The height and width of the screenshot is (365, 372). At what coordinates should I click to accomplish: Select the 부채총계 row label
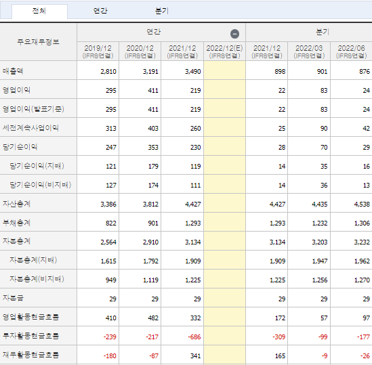(x=16, y=223)
